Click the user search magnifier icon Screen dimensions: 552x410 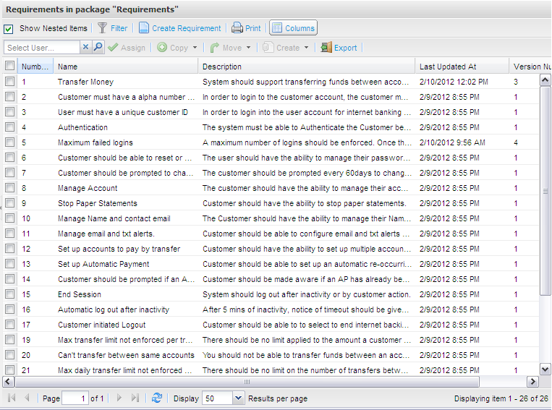tap(98, 48)
